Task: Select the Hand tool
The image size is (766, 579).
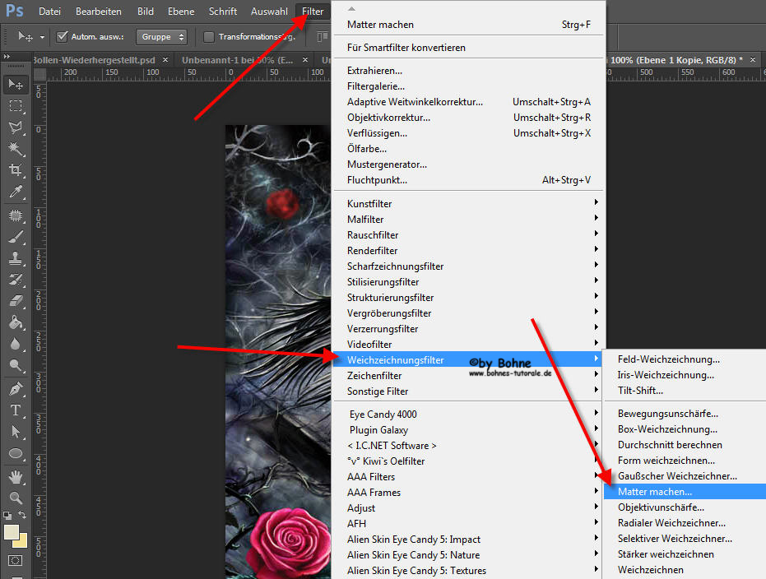Action: click(15, 476)
